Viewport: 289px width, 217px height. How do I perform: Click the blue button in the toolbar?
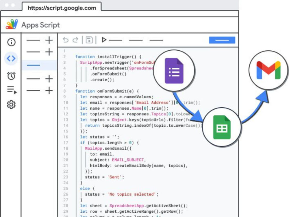coord(222,40)
